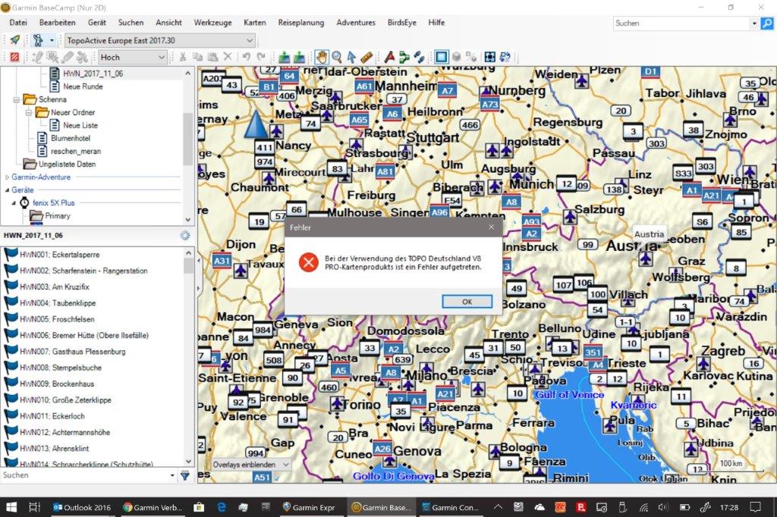Select the Ungelistete Daten folder
This screenshot has height=517, width=777.
point(67,164)
